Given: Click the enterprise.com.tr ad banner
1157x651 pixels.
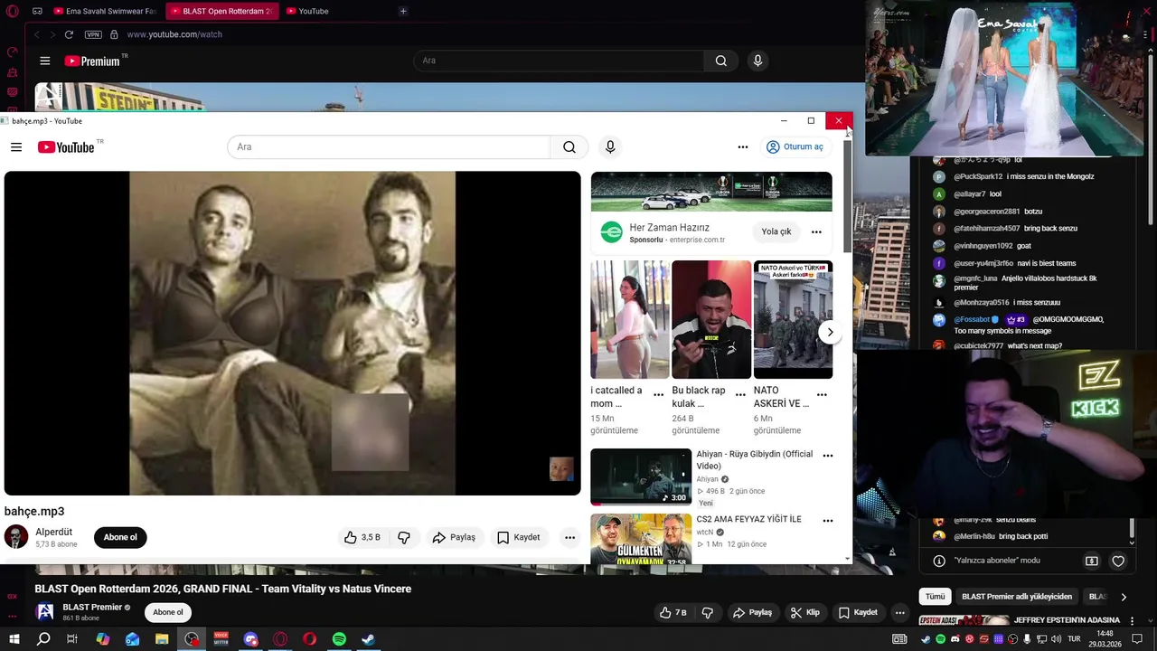Looking at the screenshot, I should [711, 192].
